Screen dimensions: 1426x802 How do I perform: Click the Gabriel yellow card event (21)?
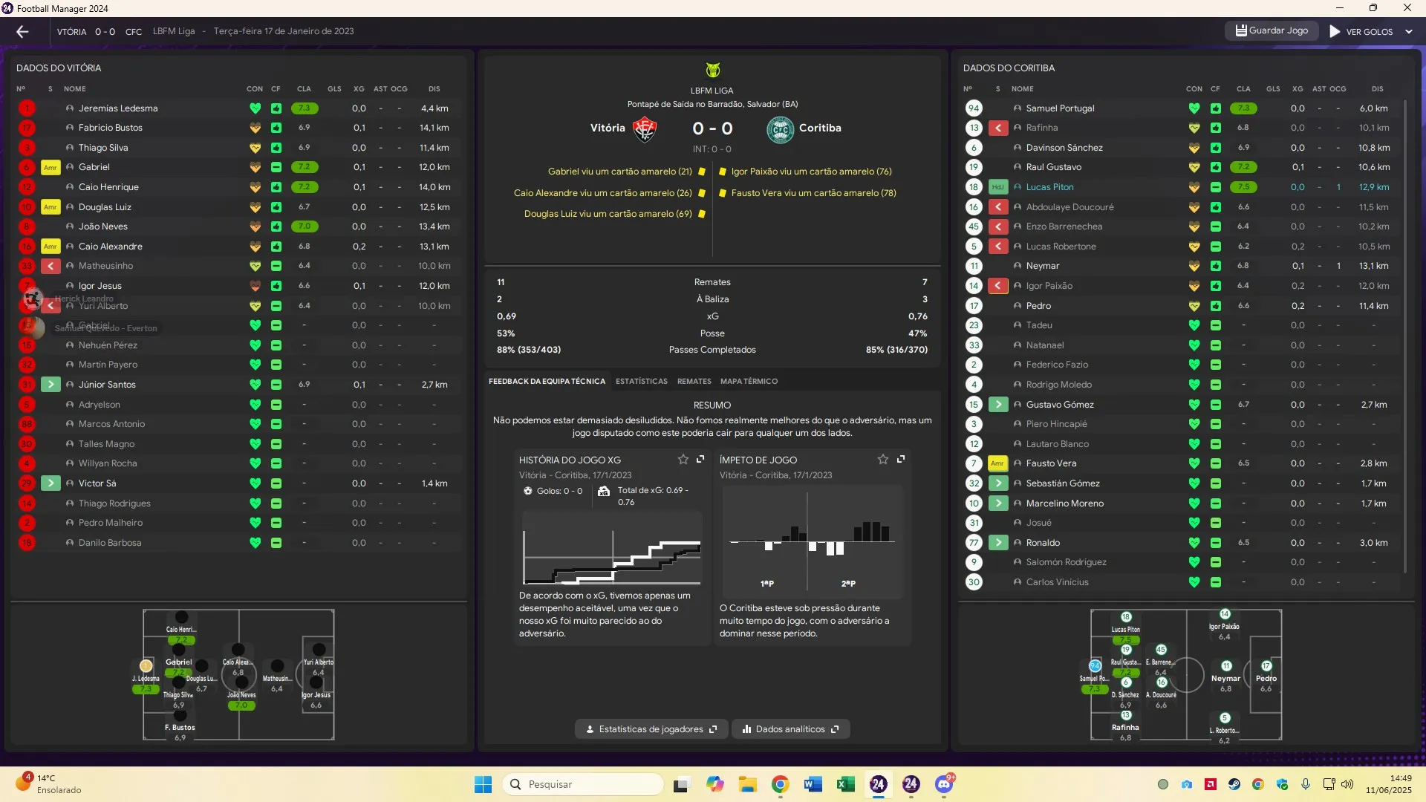626,172
